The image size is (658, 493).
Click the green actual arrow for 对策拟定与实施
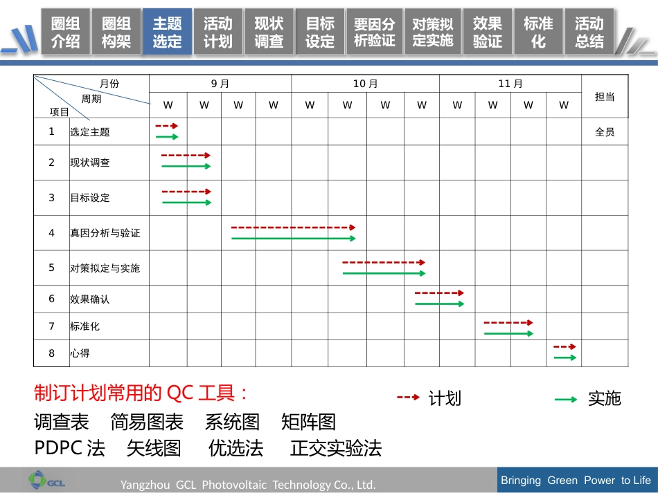click(384, 274)
